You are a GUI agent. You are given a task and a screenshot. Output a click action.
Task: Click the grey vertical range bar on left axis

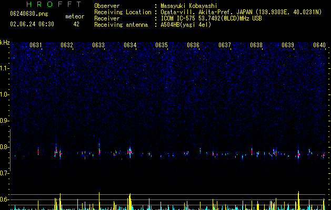(x=11, y=150)
